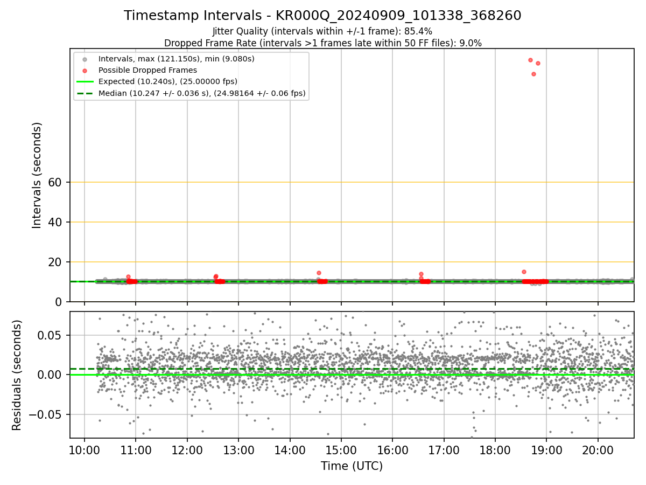Click the 'Dropped Frame Rate' subtitle line
This screenshot has height=485, width=646.
click(x=322, y=43)
